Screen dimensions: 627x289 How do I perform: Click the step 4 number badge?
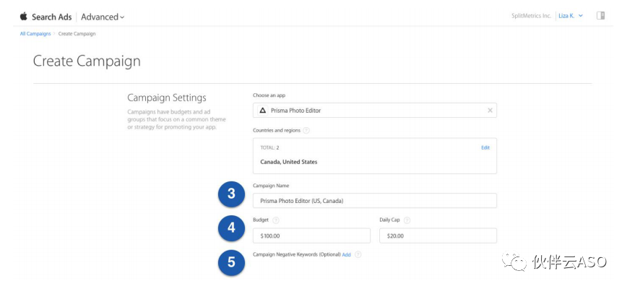(231, 228)
